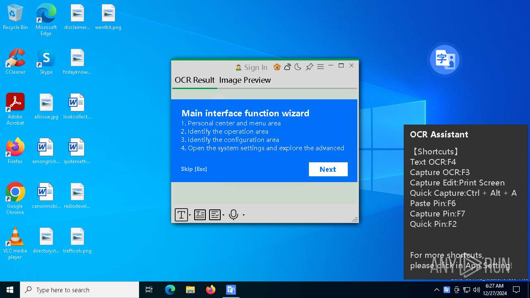
Task: Click the text layout format icon
Action: point(200,215)
